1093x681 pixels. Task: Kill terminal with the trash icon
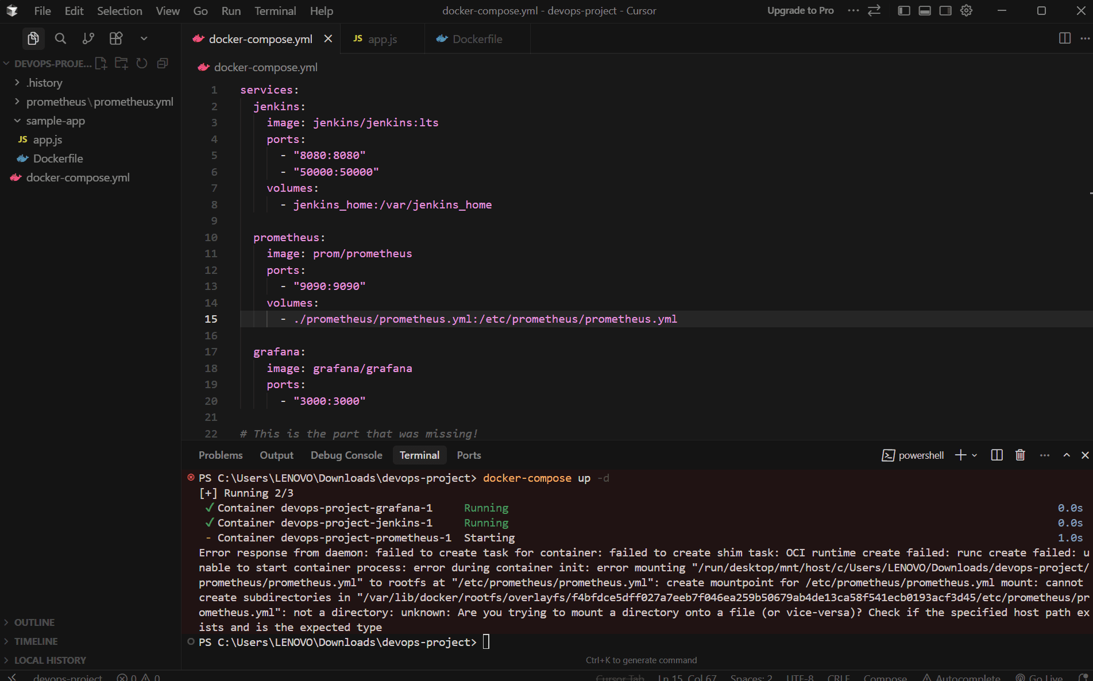[x=1020, y=455]
